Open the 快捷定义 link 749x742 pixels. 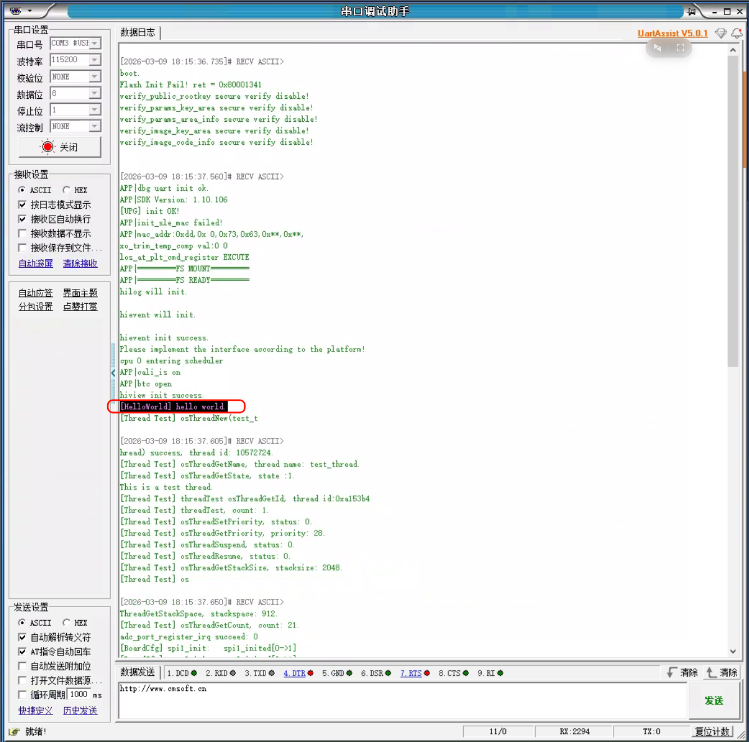[35, 711]
